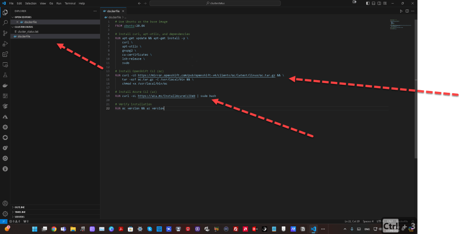459x234 pixels.
Task: Expand the Outline section
Action: 55,207
